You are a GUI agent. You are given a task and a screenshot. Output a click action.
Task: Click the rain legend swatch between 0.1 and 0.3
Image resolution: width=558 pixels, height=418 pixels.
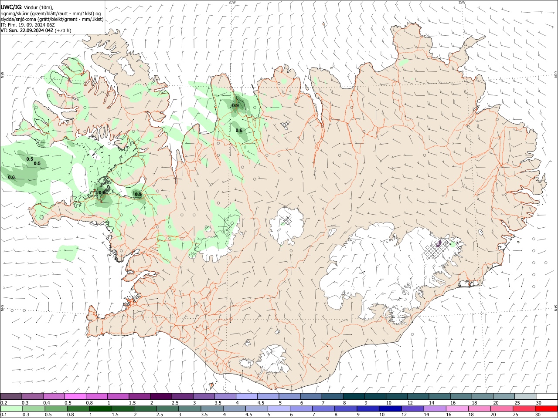coord(11,409)
